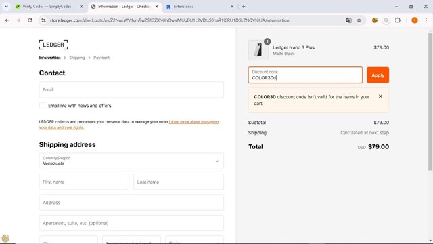Viewport: 433px width, 244px height.
Task: Select Information breadcrumb step
Action: pyautogui.click(x=49, y=58)
